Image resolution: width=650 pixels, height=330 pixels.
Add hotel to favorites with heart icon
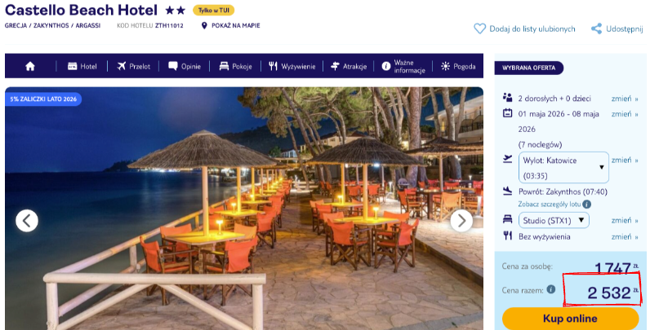coord(479,29)
